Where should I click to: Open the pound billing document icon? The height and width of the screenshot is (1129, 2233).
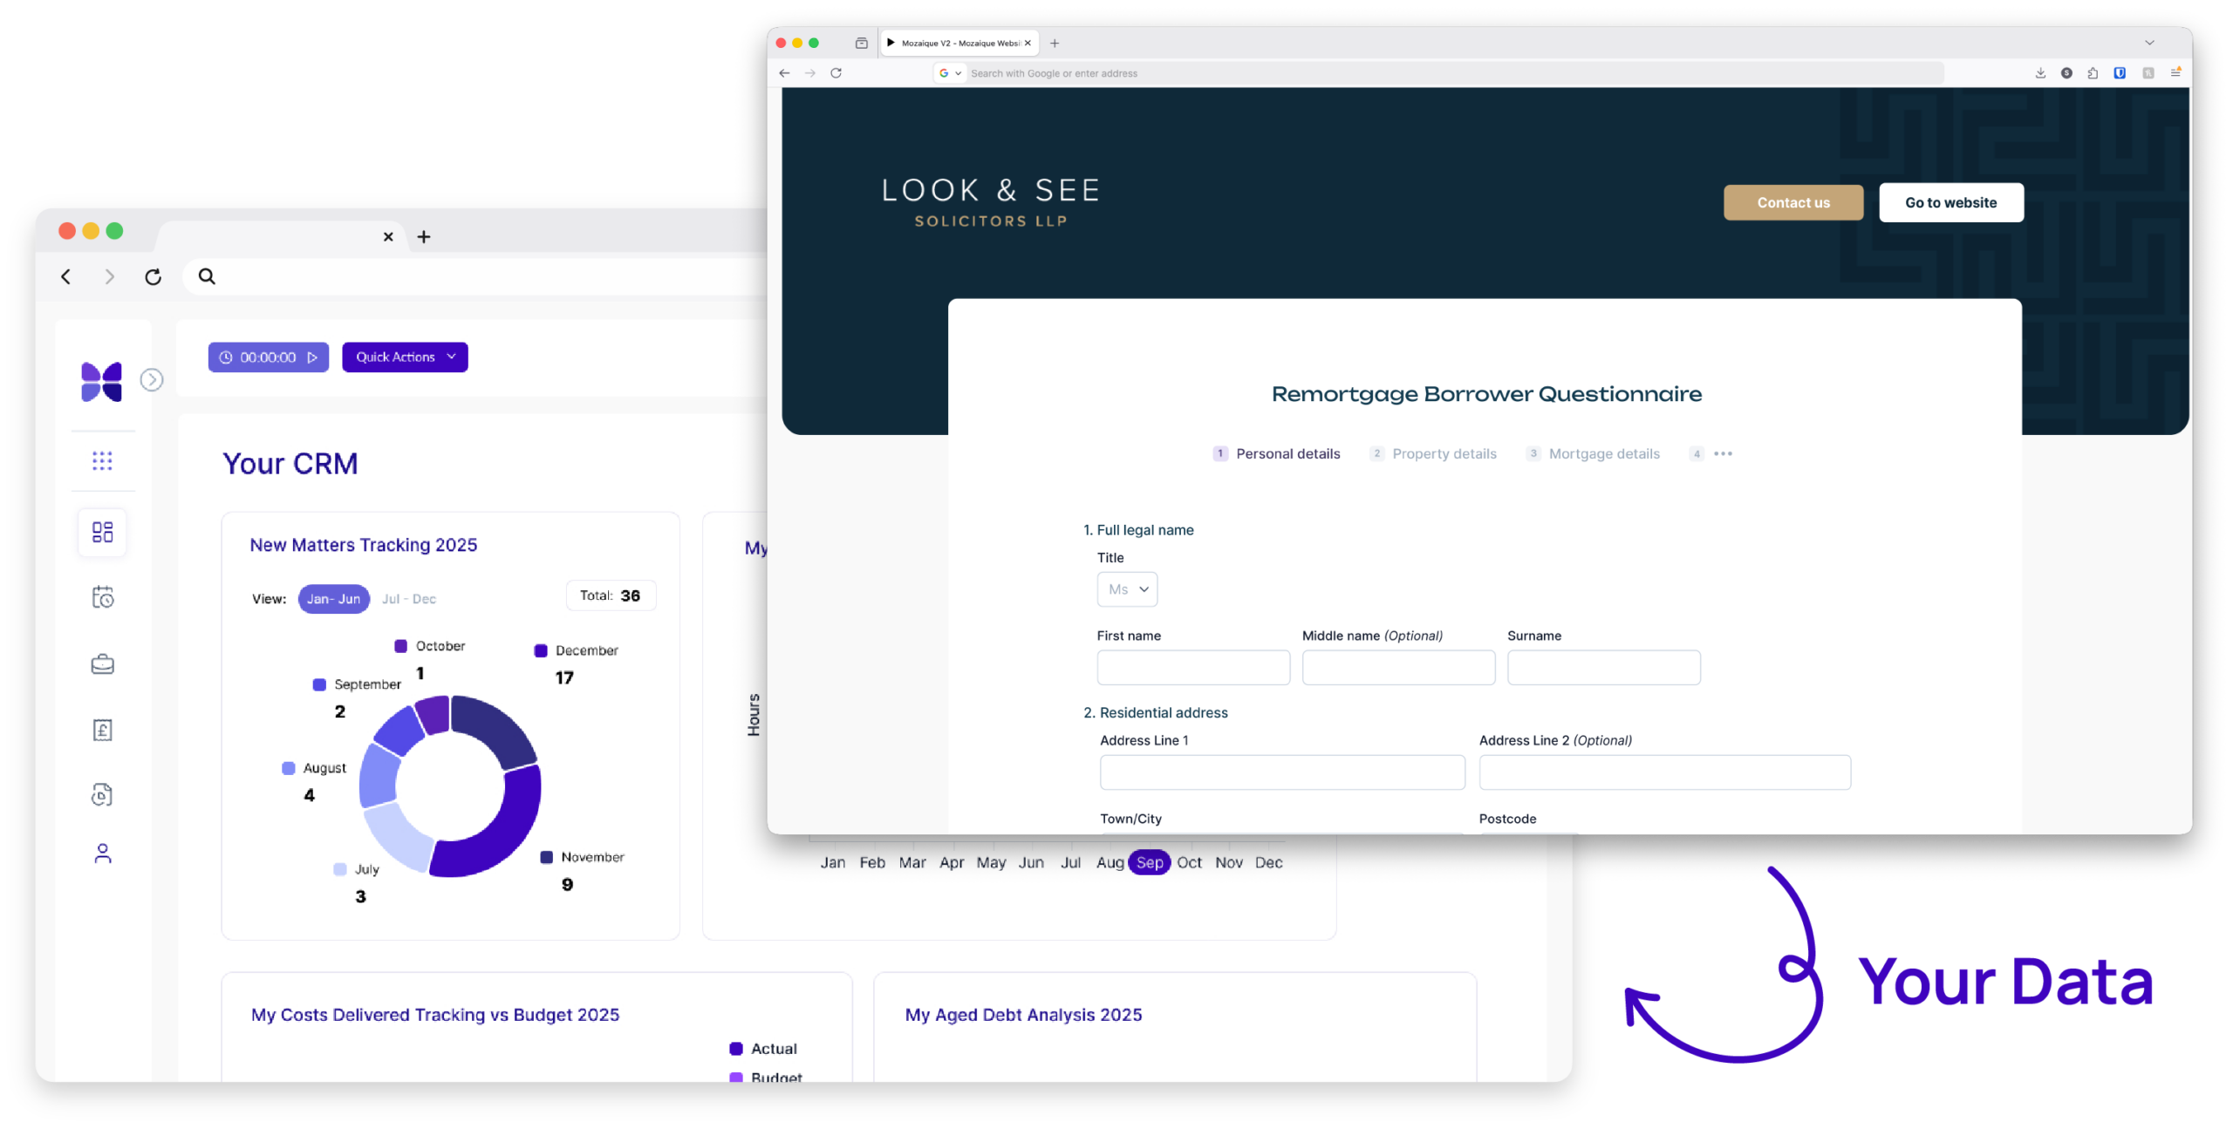(102, 730)
